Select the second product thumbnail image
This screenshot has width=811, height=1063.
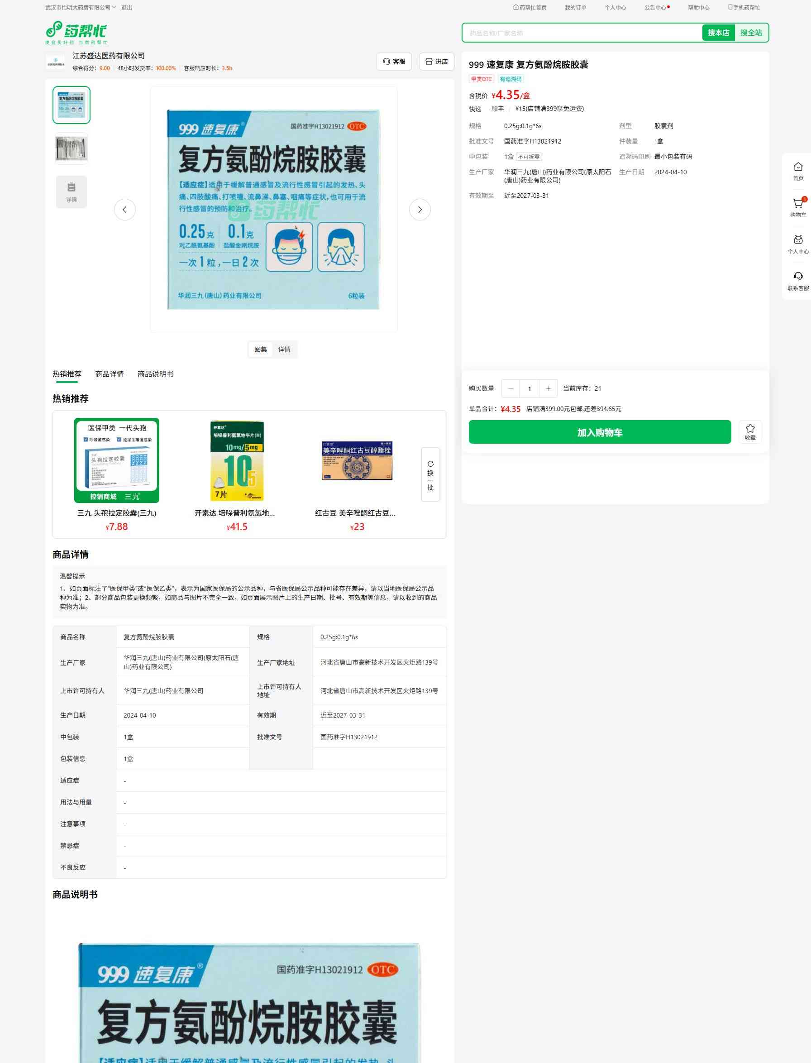pyautogui.click(x=72, y=148)
